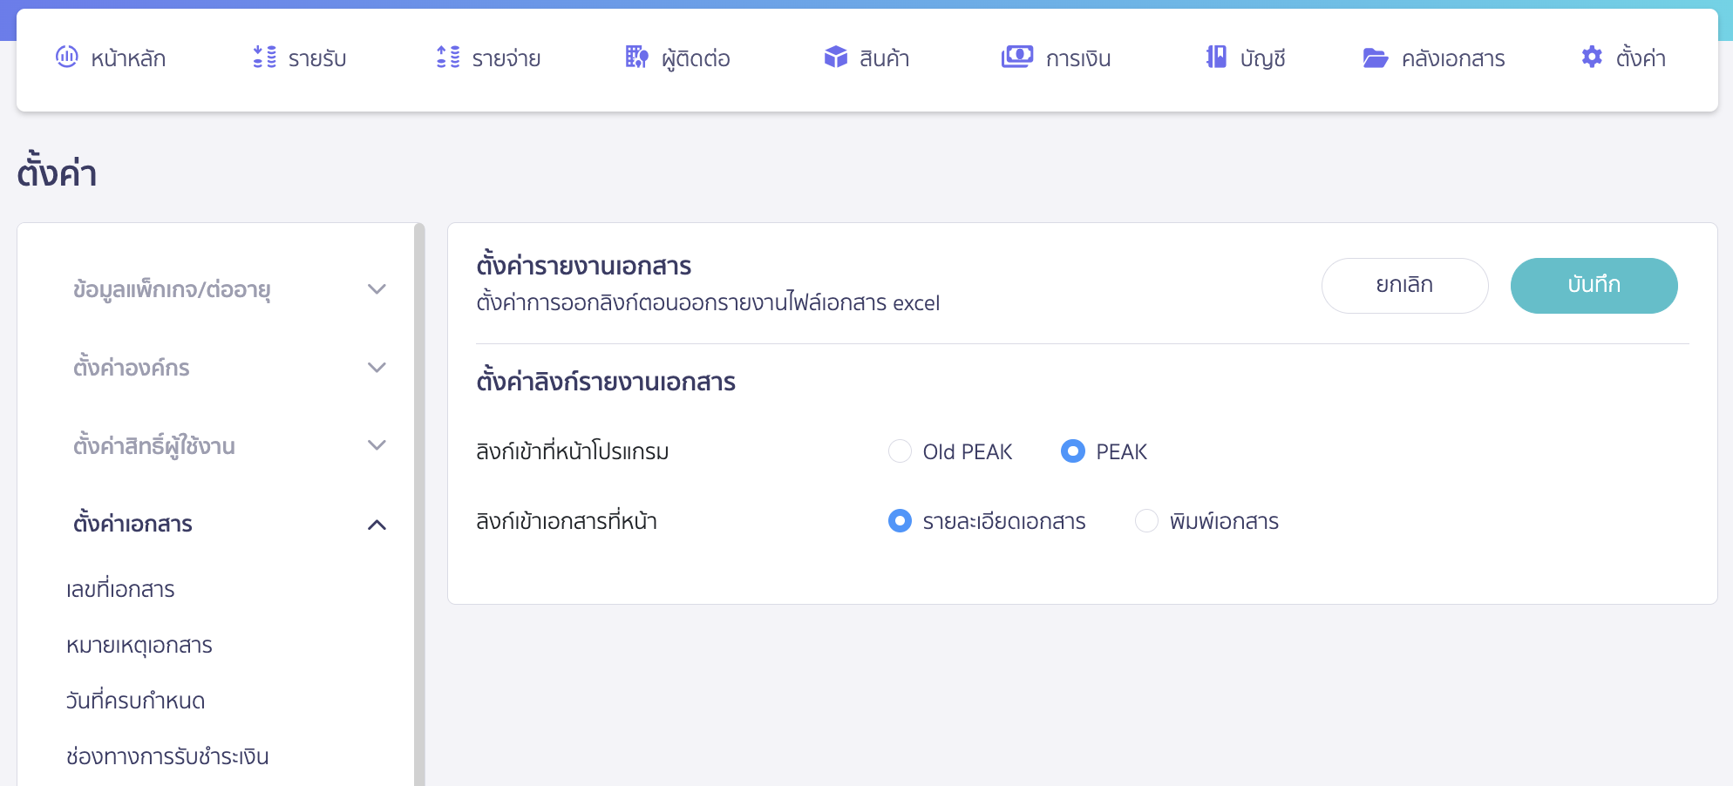Image resolution: width=1733 pixels, height=786 pixels.
Task: Select รายละเอียดเอกสาร radio option
Action: coord(900,521)
